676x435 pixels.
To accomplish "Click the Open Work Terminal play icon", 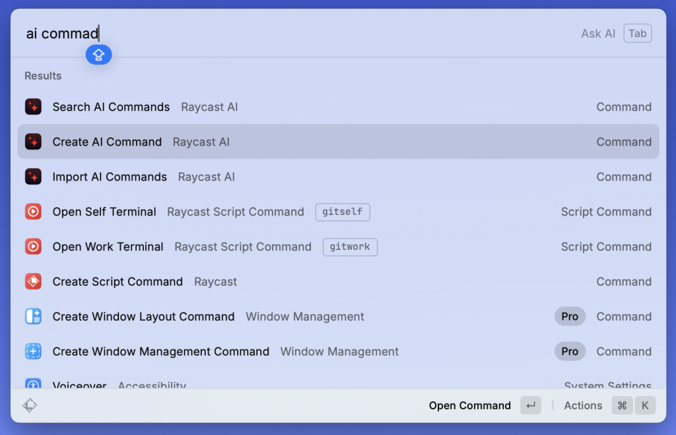I will coord(33,246).
